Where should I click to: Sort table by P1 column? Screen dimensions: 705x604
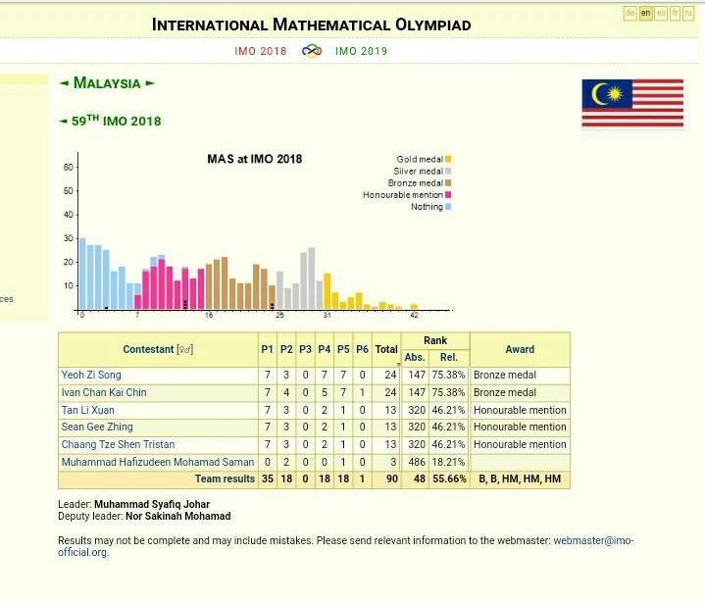268,349
